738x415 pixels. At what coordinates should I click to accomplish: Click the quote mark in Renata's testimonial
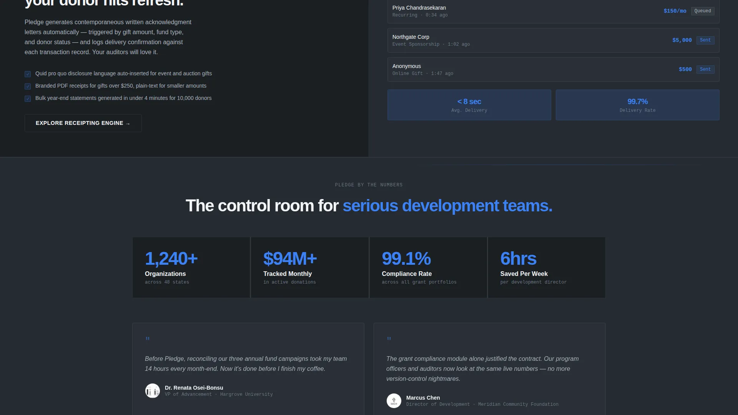(148, 339)
